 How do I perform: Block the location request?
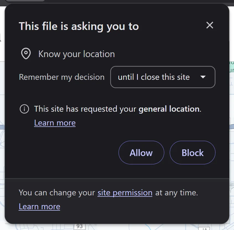192,153
